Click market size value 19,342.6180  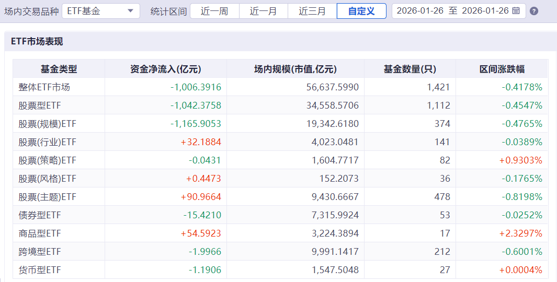coord(333,124)
